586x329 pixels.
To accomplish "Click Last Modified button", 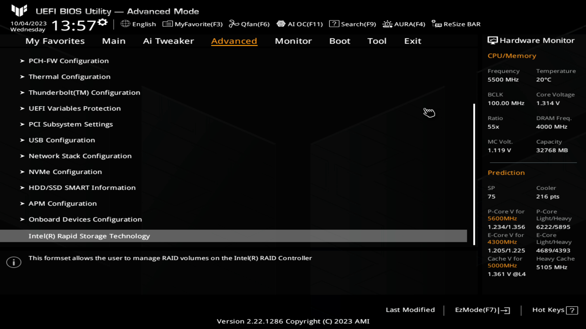I will point(410,310).
